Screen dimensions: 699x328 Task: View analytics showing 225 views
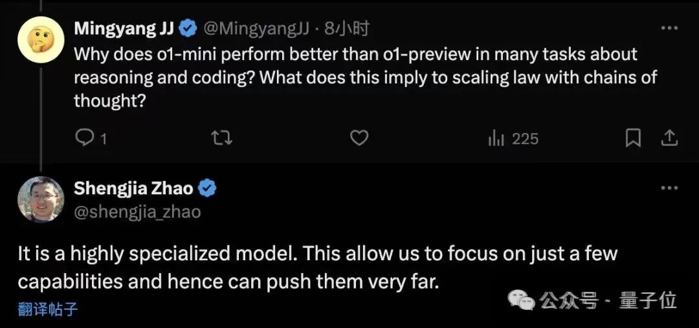(513, 139)
